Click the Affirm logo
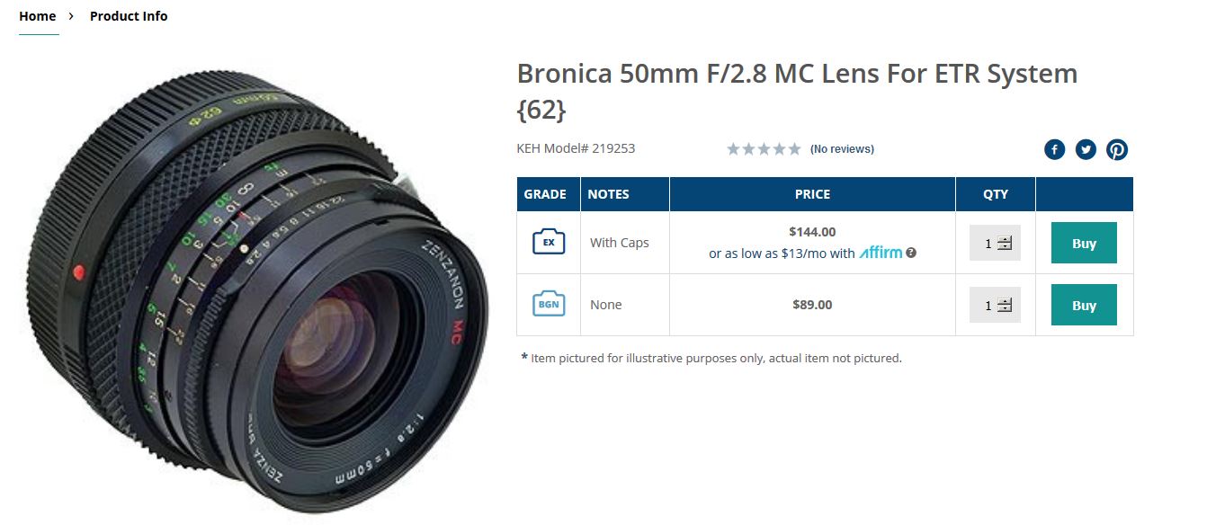Screen dimensions: 1207x525 (x=881, y=253)
